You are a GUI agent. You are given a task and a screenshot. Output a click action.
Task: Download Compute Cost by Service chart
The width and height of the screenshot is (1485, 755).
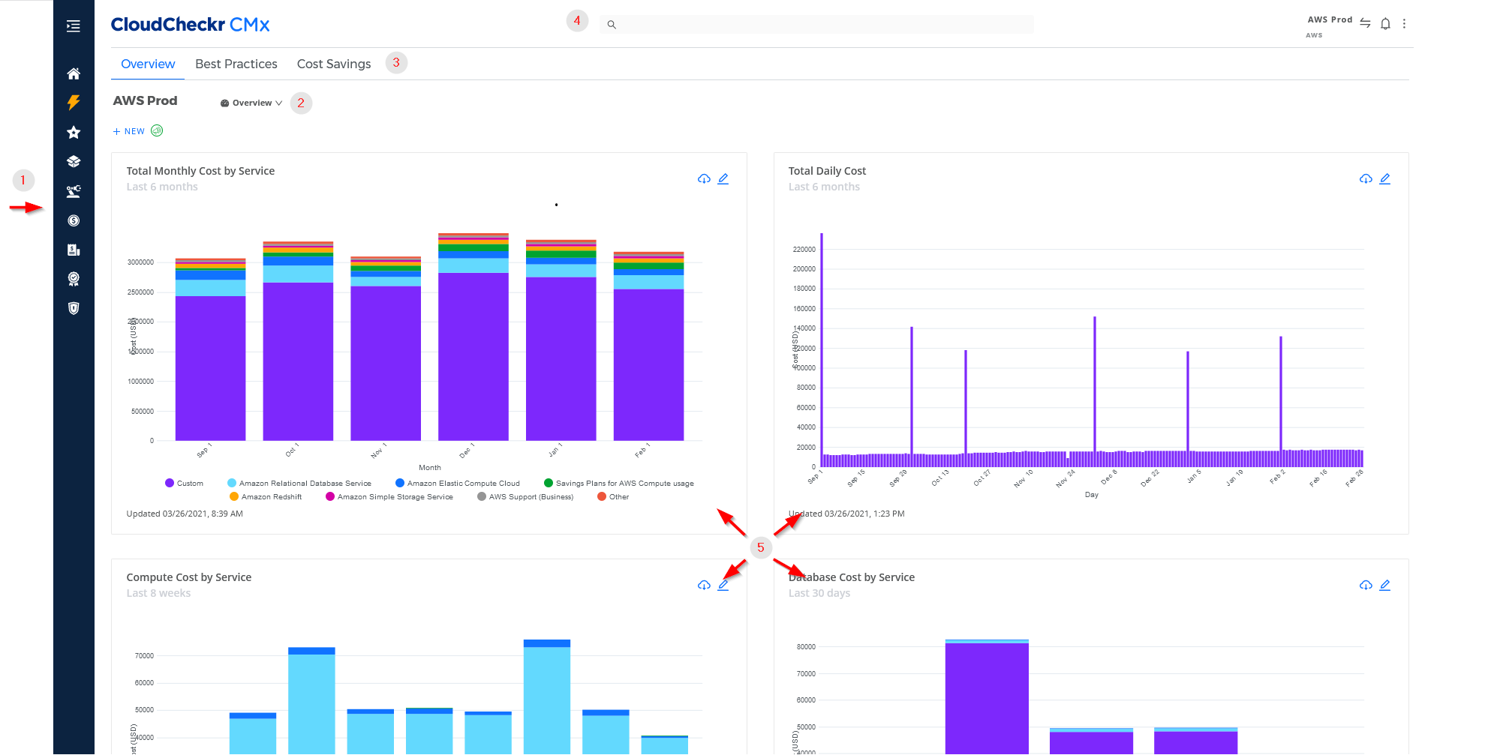click(704, 585)
